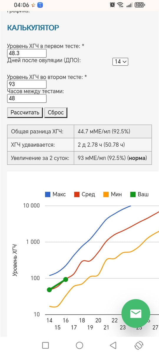
Task: Open the ДПО days dropdown showing 14
Action: (120, 61)
